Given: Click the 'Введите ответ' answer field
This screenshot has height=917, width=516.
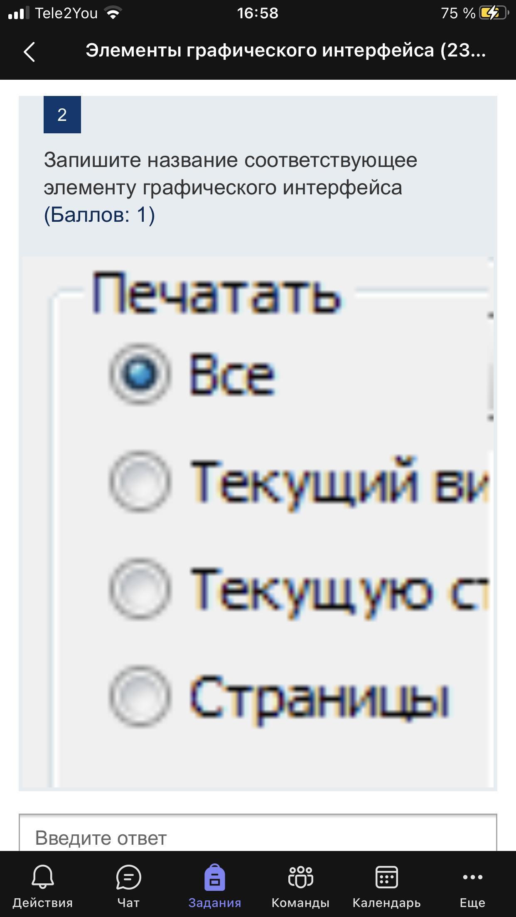Looking at the screenshot, I should (x=258, y=838).
